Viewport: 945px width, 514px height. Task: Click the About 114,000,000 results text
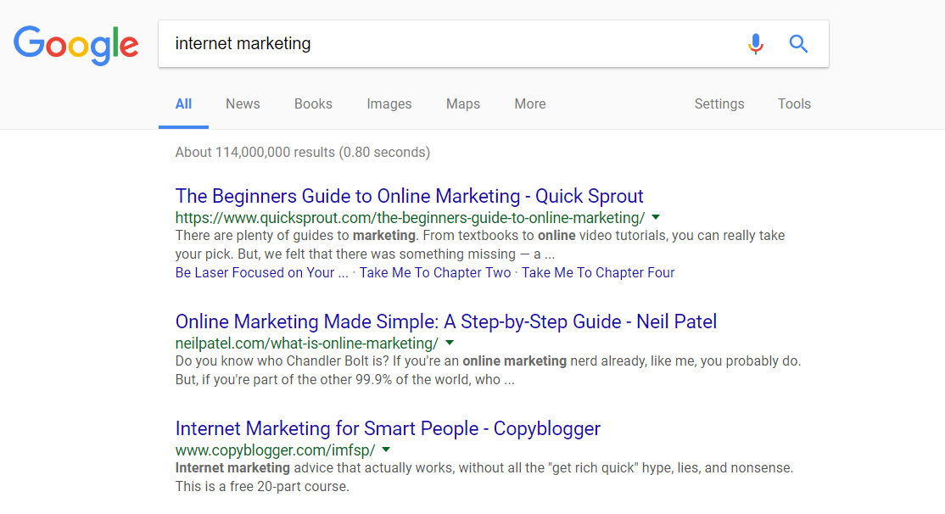(x=303, y=153)
